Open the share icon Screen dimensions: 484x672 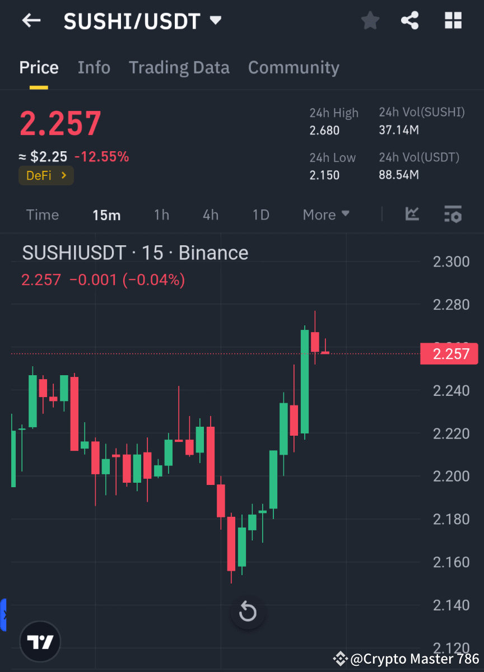[x=409, y=20]
